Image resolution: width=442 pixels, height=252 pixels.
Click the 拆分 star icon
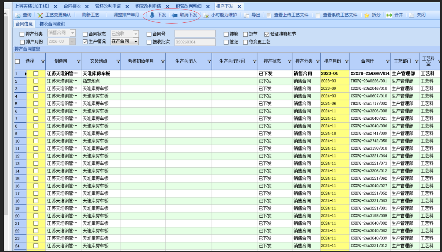pyautogui.click(x=367, y=15)
